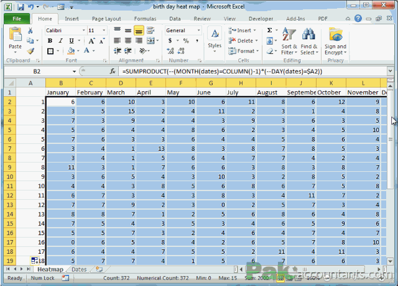Click the Borders icon

pos(50,51)
